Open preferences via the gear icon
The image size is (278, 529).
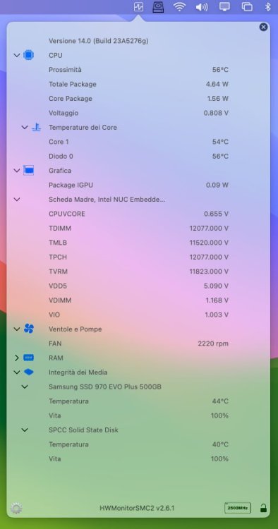pyautogui.click(x=16, y=508)
